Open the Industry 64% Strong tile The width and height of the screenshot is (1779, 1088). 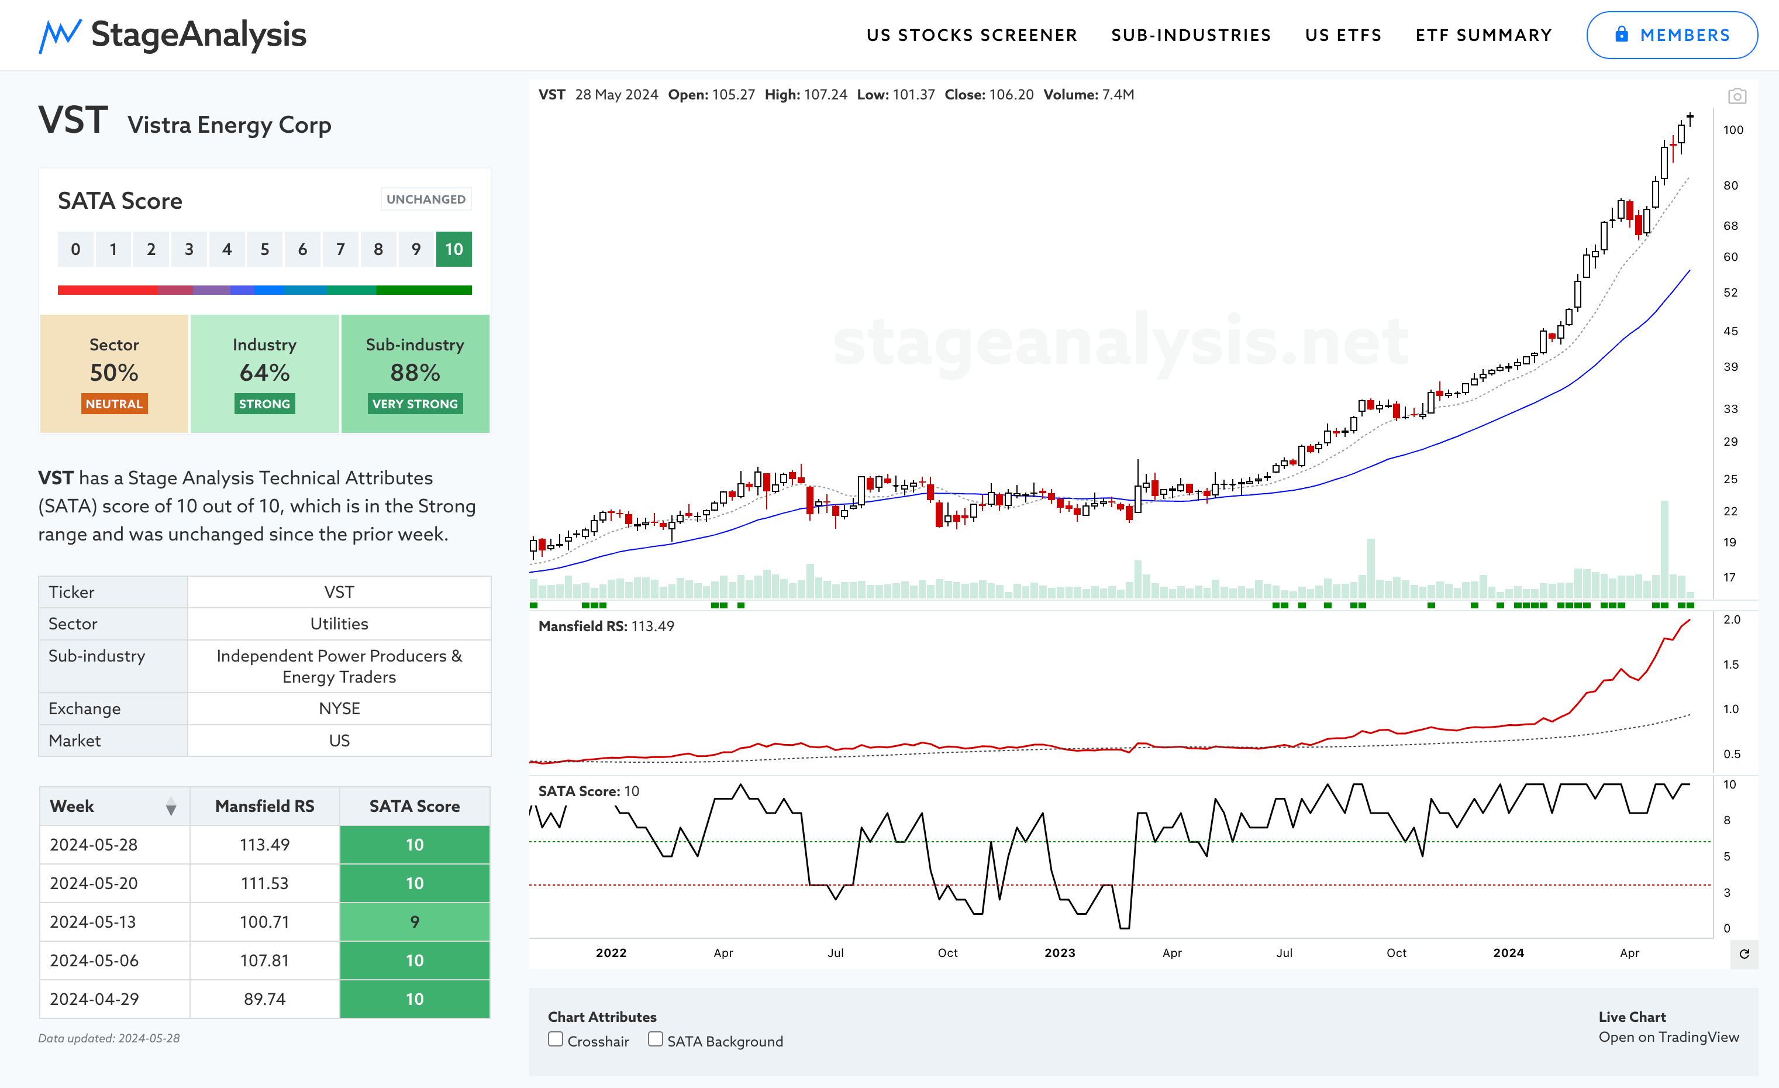(265, 374)
